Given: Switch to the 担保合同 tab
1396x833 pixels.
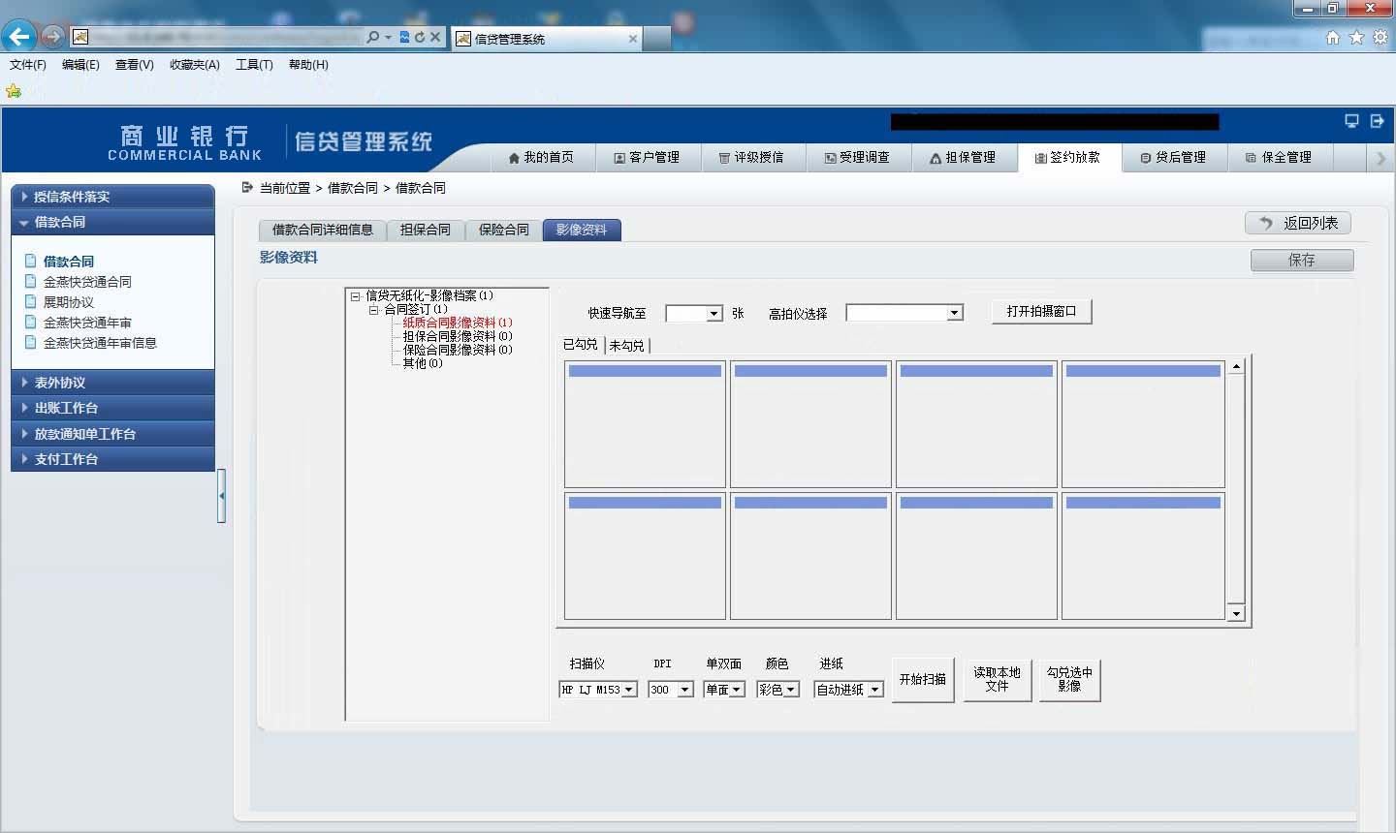Looking at the screenshot, I should (426, 230).
